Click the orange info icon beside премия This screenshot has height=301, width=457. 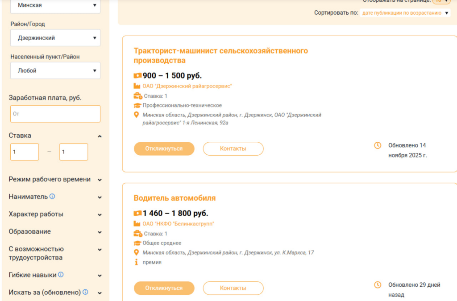[137, 262]
